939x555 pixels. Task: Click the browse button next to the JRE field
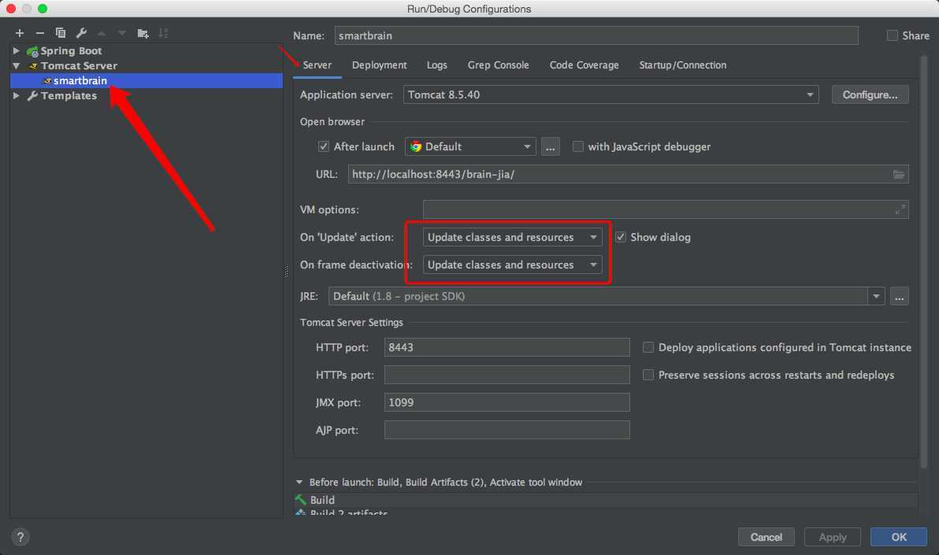900,296
